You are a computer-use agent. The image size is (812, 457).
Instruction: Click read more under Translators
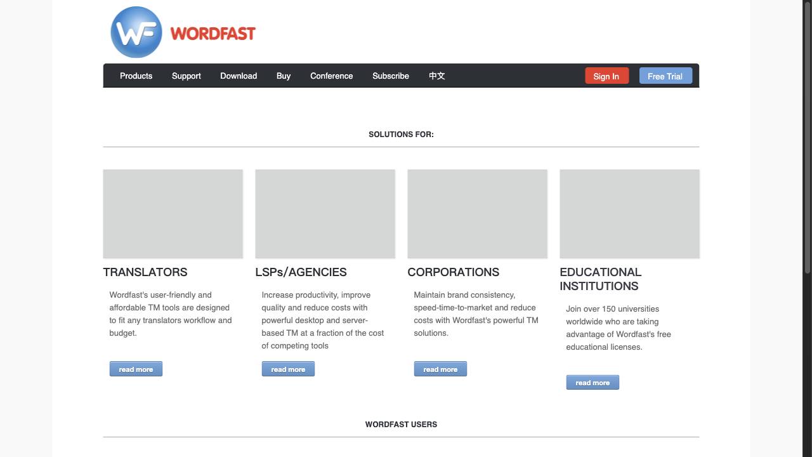[136, 369]
